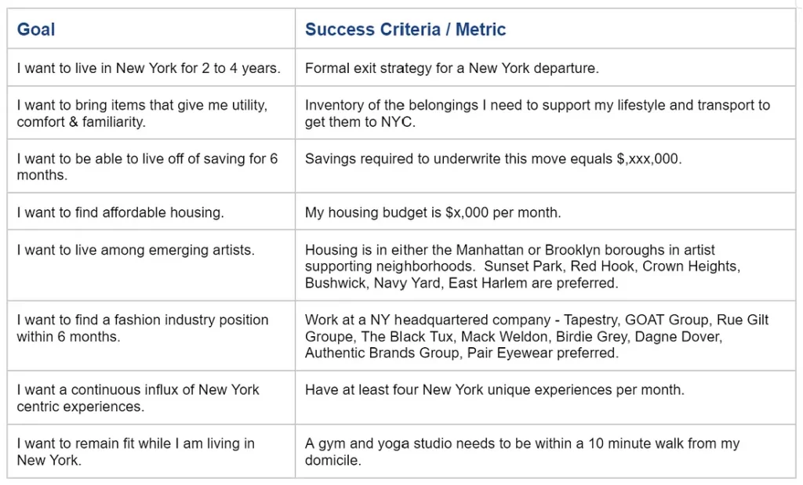Select the "find a fashion industry position" goal
Image resolution: width=803 pixels, height=485 pixels.
[142, 328]
